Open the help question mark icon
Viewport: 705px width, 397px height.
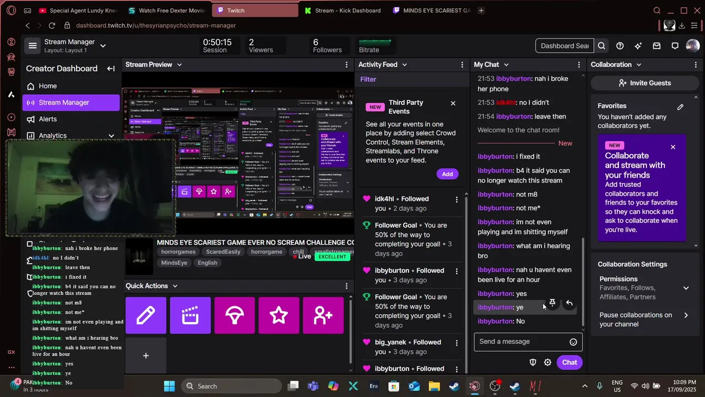(x=620, y=46)
